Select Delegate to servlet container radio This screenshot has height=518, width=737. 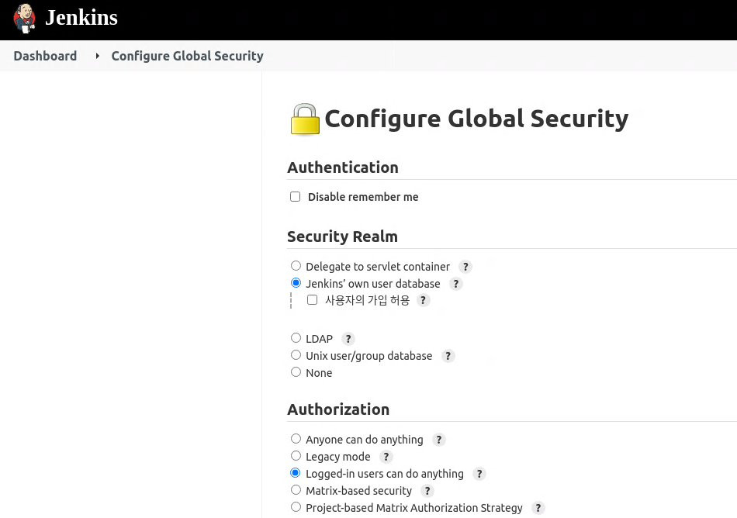coord(296,266)
